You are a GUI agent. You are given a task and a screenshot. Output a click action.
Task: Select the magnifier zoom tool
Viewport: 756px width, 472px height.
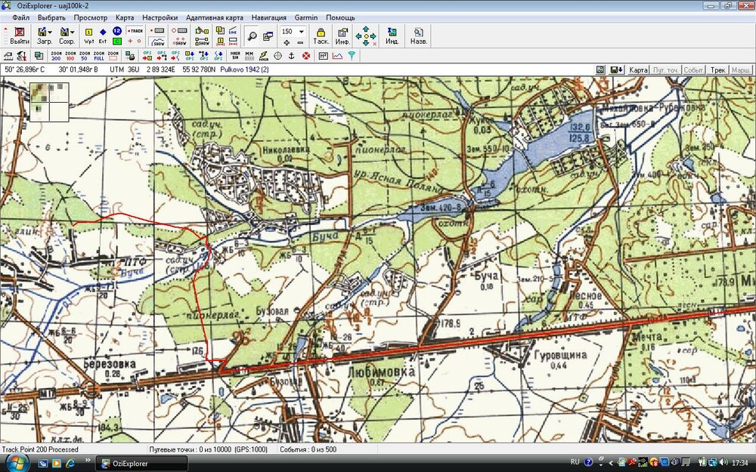point(252,35)
